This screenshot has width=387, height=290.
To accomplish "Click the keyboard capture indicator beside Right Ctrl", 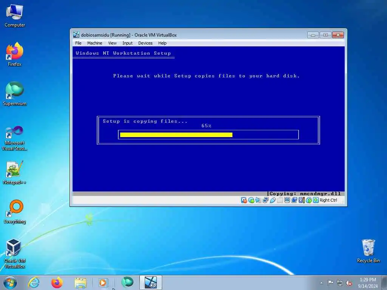I will [x=316, y=200].
